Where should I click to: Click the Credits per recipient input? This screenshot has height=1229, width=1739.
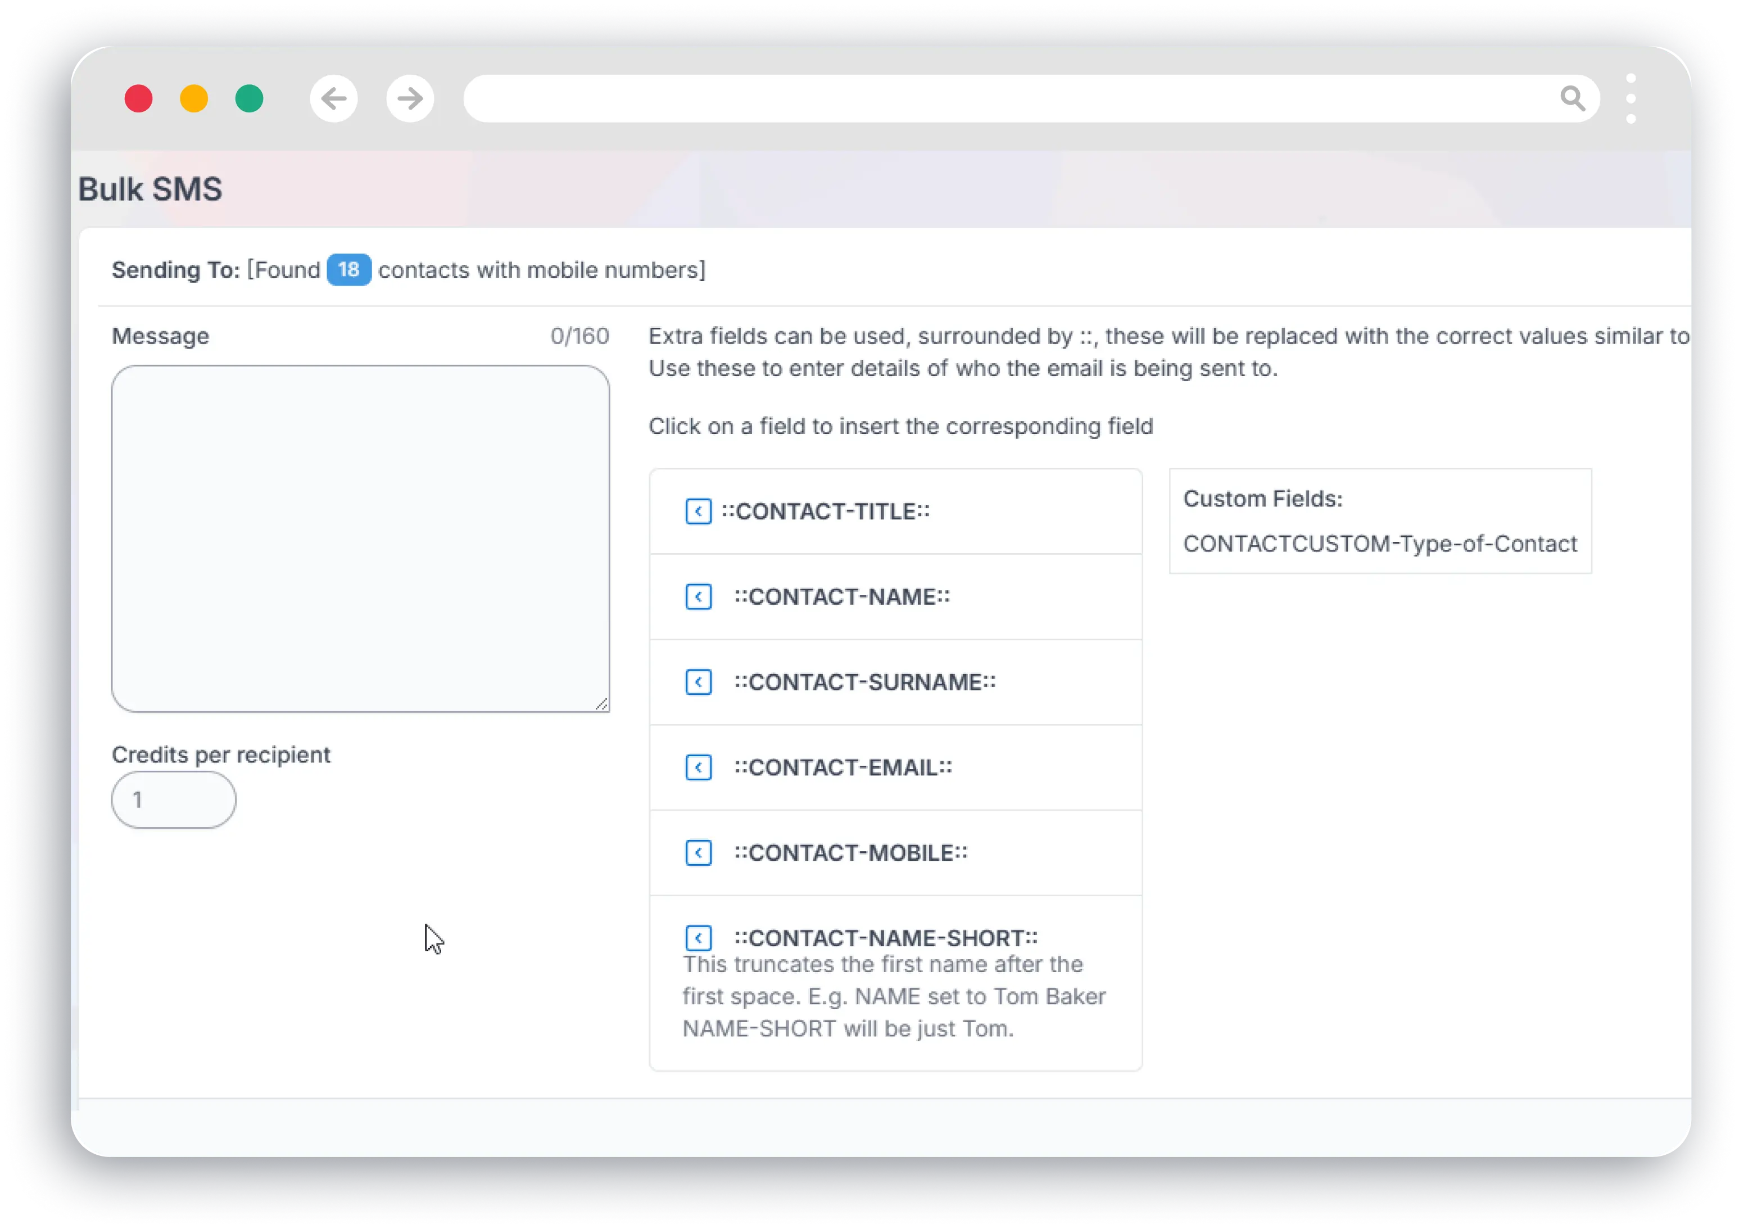pos(173,799)
